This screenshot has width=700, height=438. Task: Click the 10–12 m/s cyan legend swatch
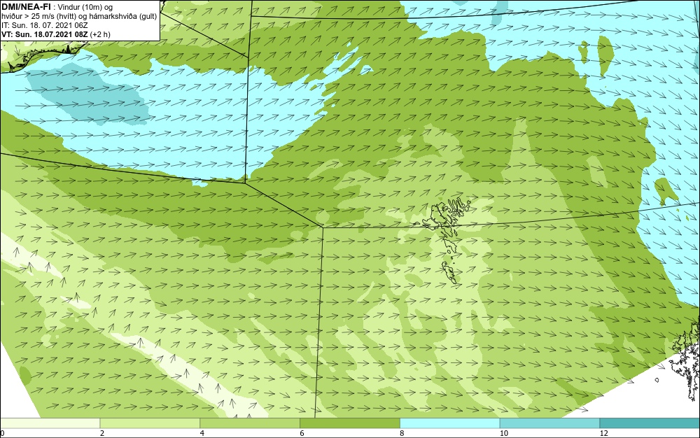550,423
